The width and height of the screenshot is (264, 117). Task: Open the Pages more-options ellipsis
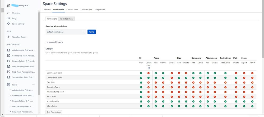coord(33,85)
